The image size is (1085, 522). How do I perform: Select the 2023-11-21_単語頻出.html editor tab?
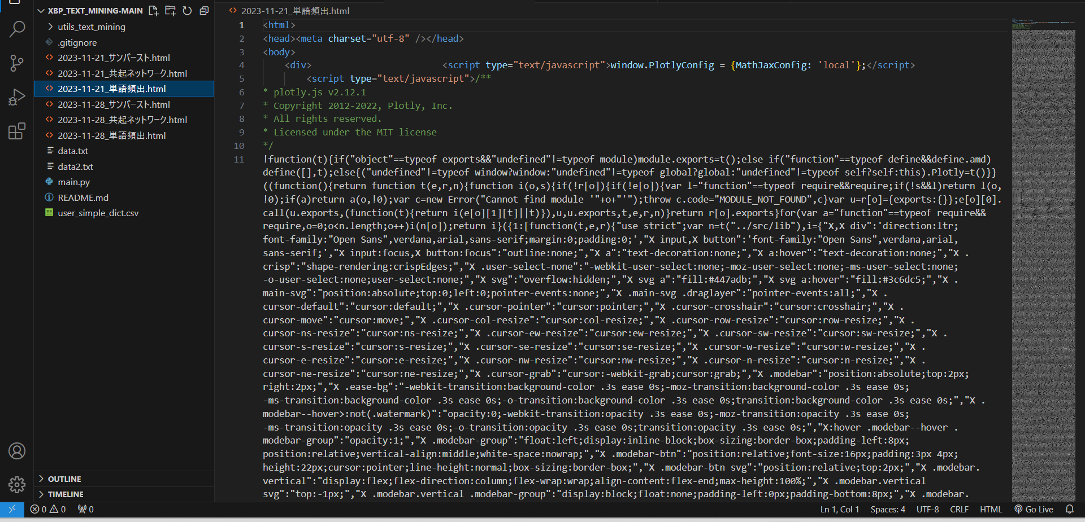click(x=294, y=11)
